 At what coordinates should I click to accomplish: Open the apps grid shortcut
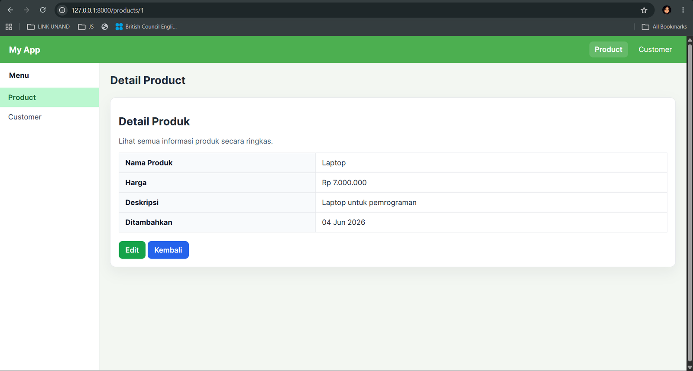[x=9, y=27]
